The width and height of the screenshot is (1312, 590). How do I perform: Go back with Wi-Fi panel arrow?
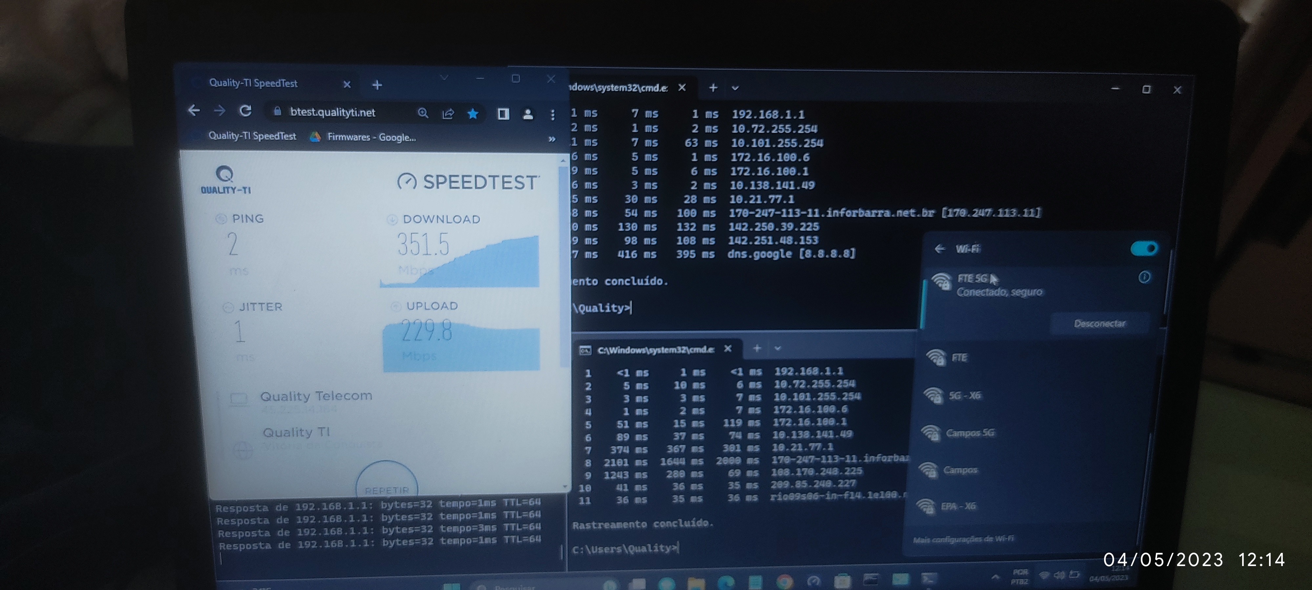point(940,248)
